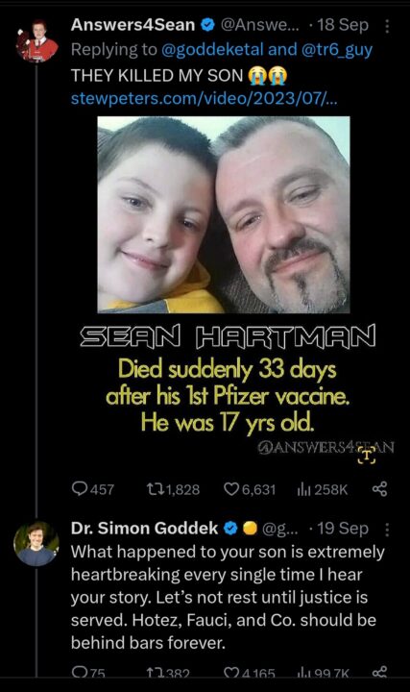Open three-dot menu on Answers4Sean tweet
Viewport: 410px width, 692px height.
coord(387,27)
